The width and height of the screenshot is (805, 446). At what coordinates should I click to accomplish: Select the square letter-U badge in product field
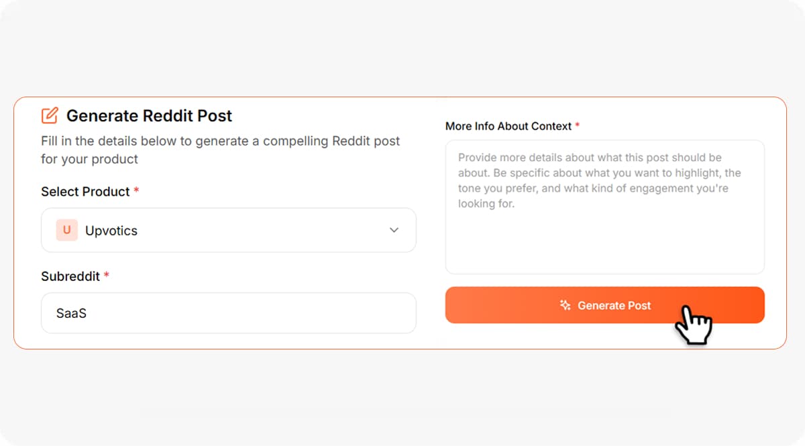point(66,230)
